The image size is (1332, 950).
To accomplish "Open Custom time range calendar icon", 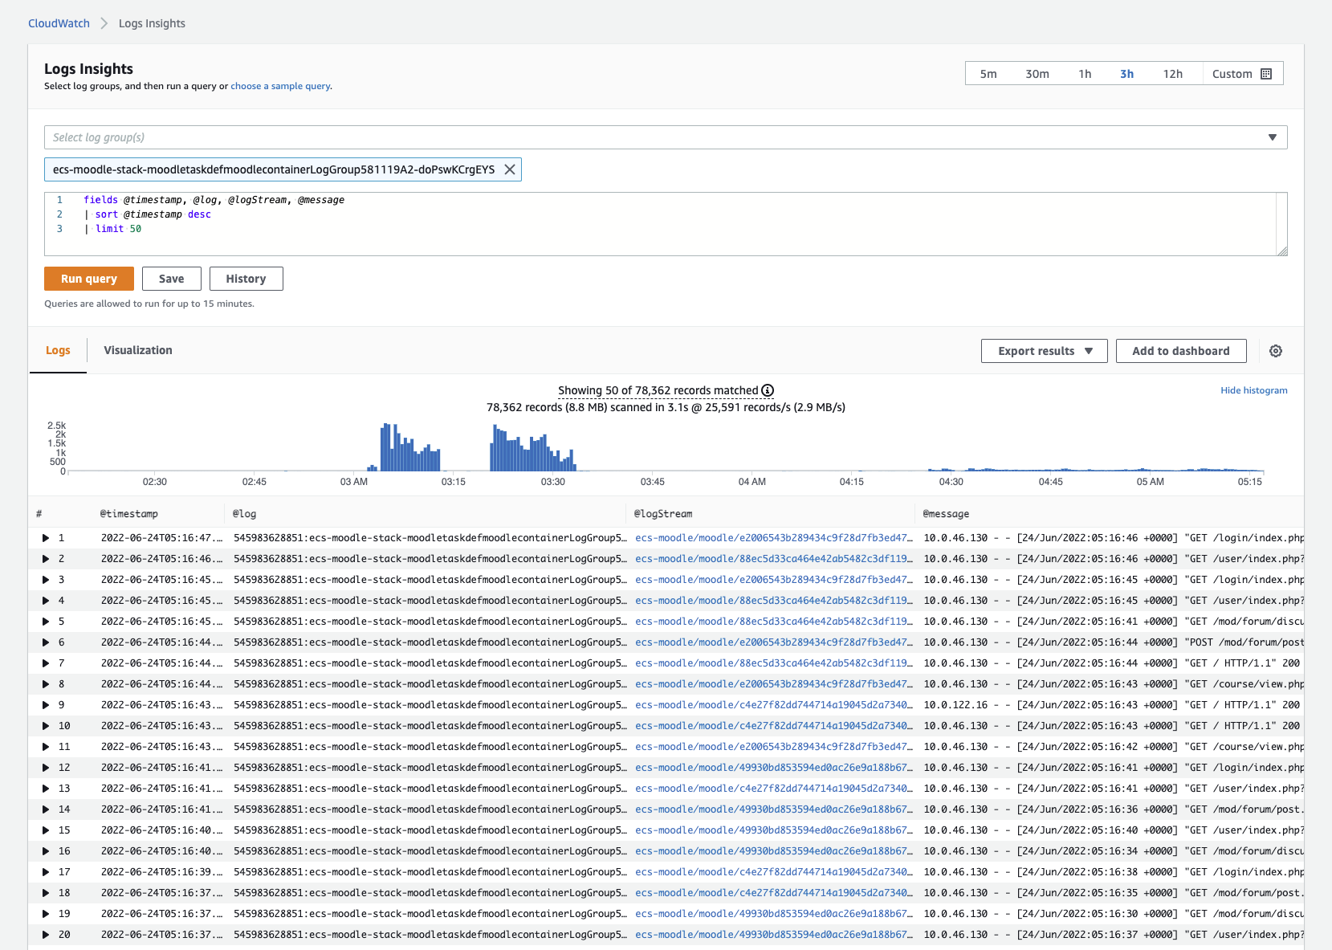I will click(x=1266, y=74).
